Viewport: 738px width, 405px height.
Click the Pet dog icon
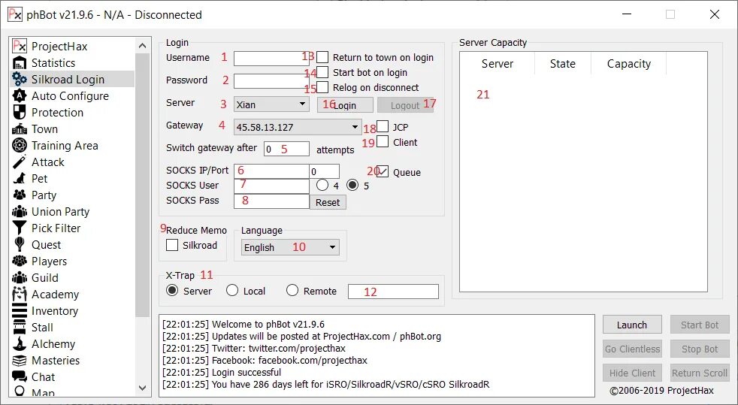(x=20, y=178)
